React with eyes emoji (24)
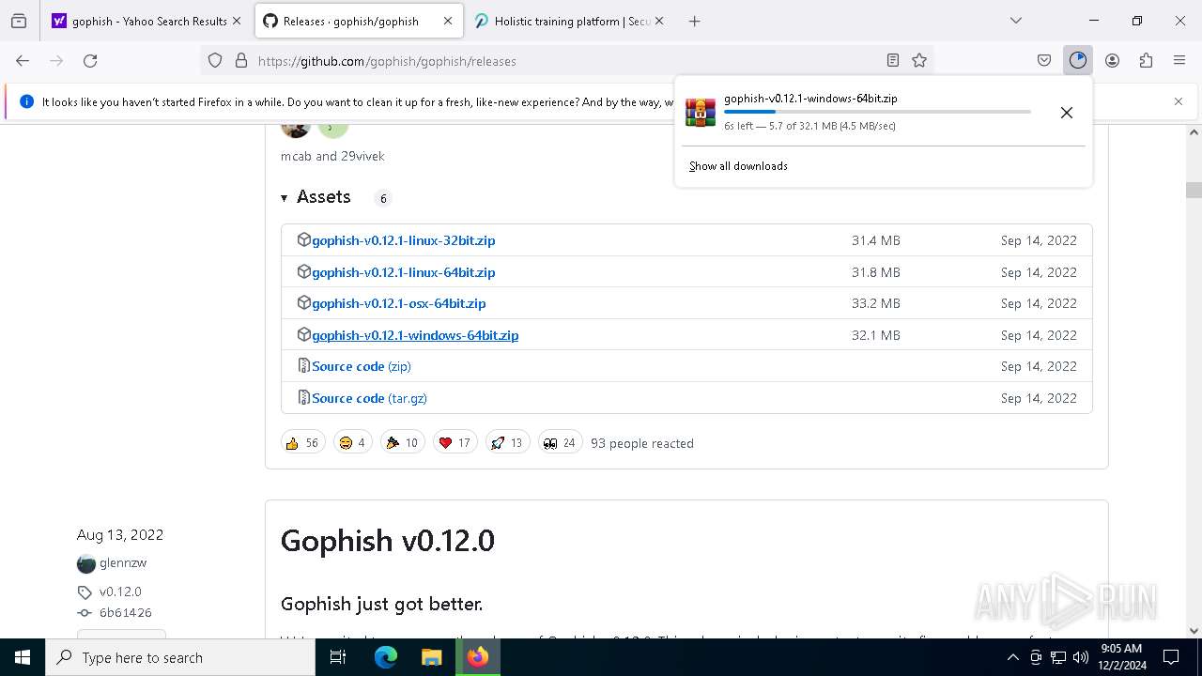Viewport: 1202px width, 676px height. [x=560, y=442]
